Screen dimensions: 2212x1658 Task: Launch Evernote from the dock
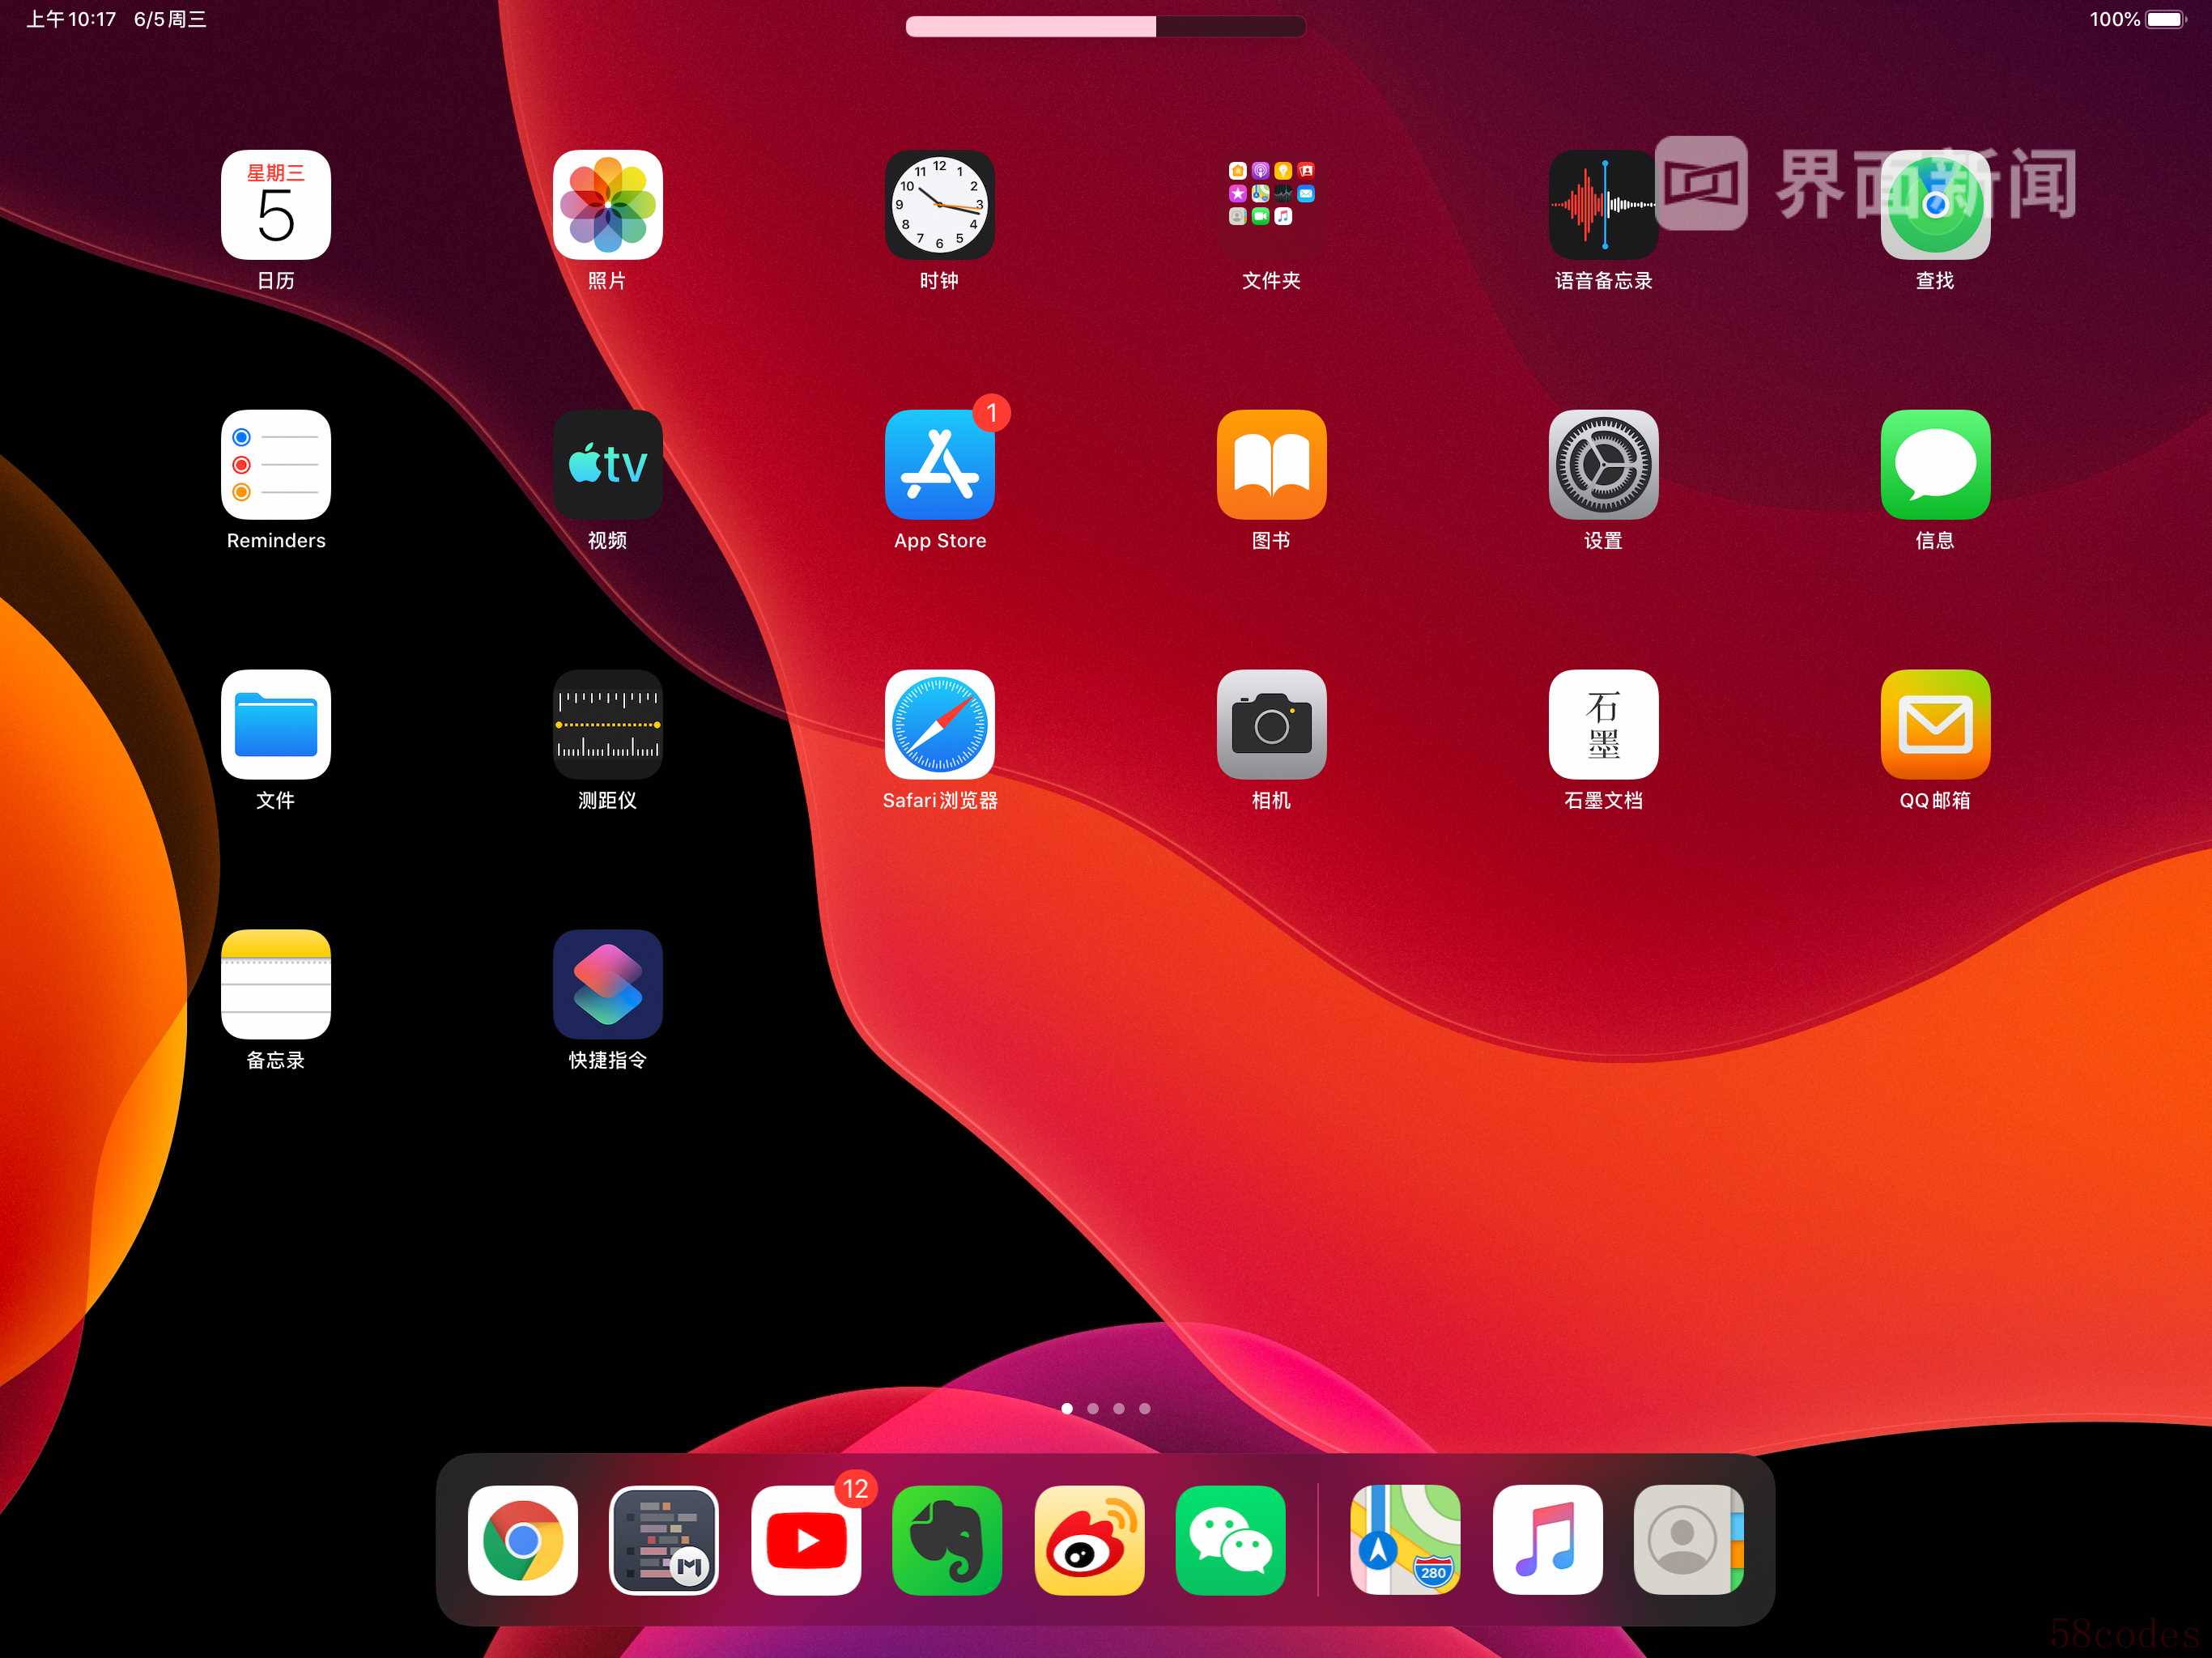tap(947, 1540)
